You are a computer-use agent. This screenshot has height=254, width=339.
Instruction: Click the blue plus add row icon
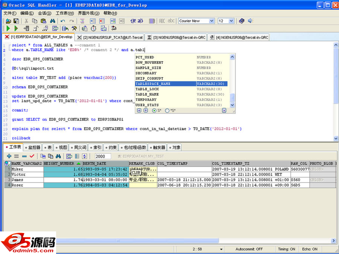9,156
